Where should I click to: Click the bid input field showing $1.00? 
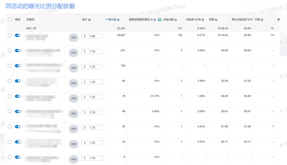[x=92, y=36]
